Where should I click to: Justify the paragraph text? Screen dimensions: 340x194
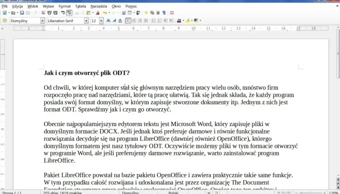146,21
